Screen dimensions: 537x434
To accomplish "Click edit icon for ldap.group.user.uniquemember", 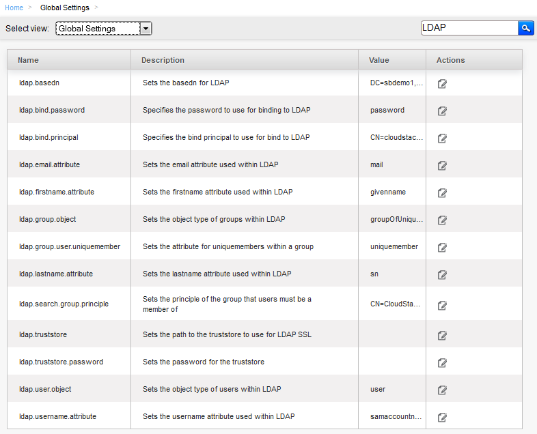I will (442, 247).
